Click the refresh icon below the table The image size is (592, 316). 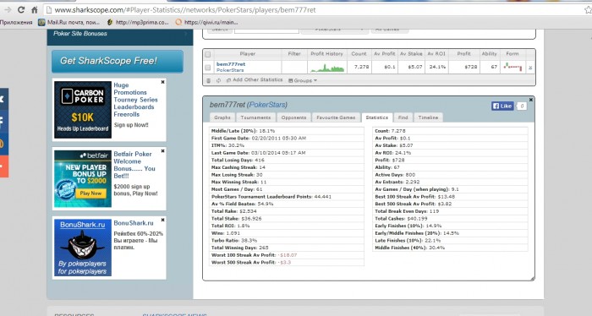(x=218, y=80)
